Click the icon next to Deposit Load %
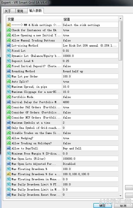 tap(9, 61)
